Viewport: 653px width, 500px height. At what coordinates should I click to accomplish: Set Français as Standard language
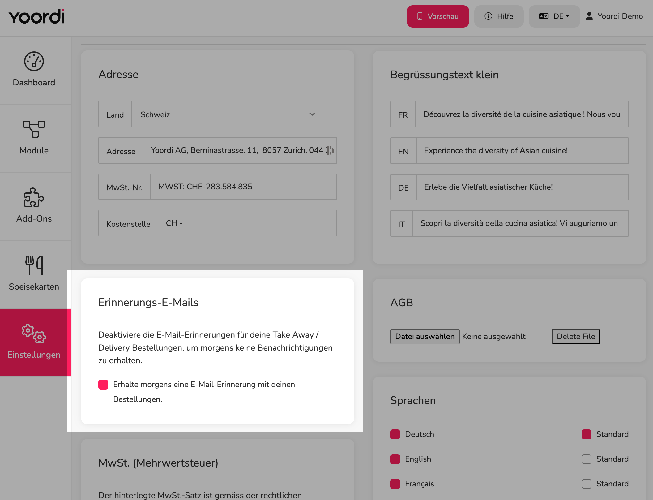[587, 484]
